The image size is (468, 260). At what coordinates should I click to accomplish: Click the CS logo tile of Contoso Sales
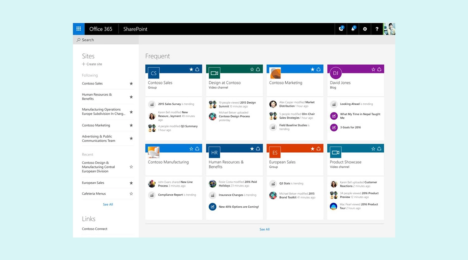point(154,73)
